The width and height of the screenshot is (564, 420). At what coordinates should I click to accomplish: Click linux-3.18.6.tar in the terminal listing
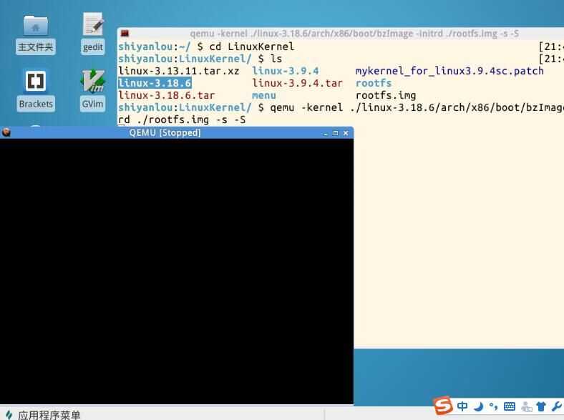pyautogui.click(x=167, y=95)
